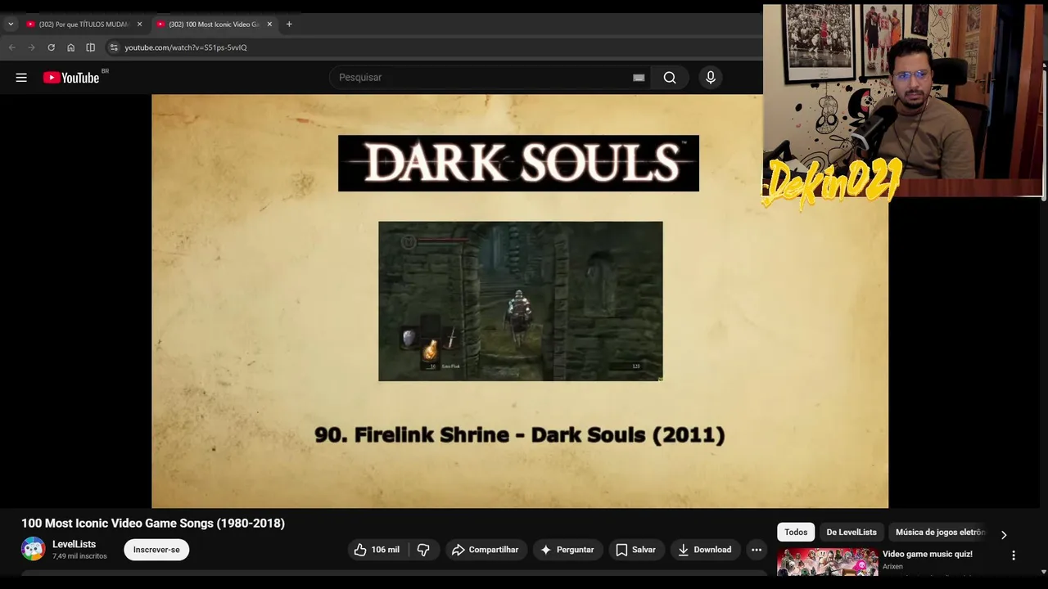Viewport: 1048px width, 589px height.
Task: Open a new browser tab with plus
Action: pos(289,25)
